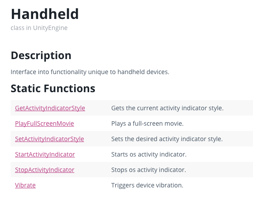The image size is (253, 198).
Task: Open the GetActivityIndicatorStyle function link
Action: tap(50, 108)
